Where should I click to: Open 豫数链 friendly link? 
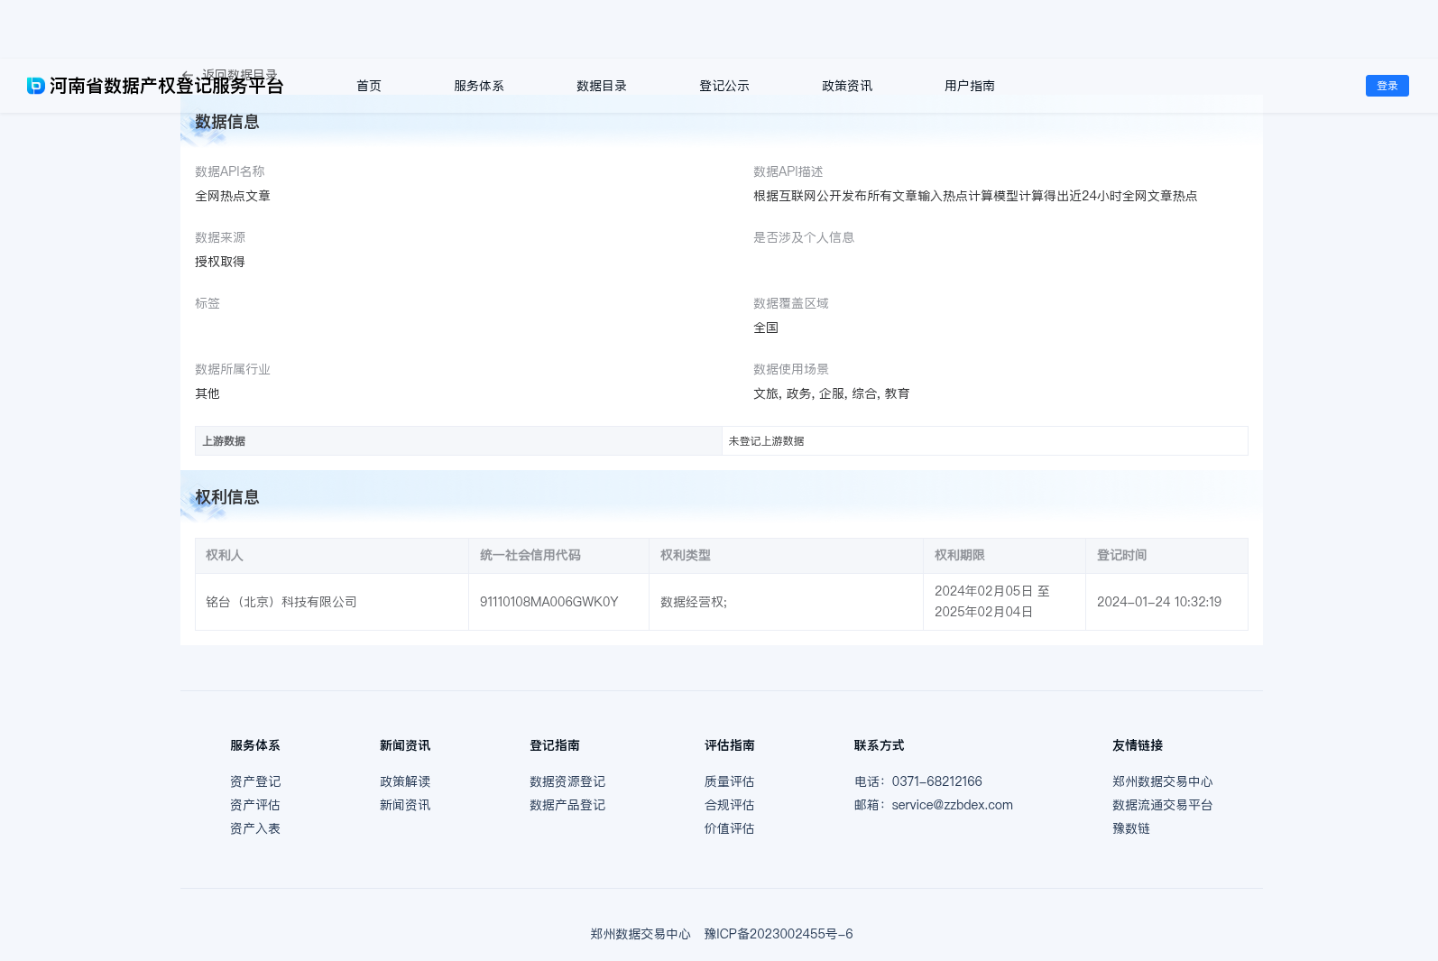tap(1131, 828)
